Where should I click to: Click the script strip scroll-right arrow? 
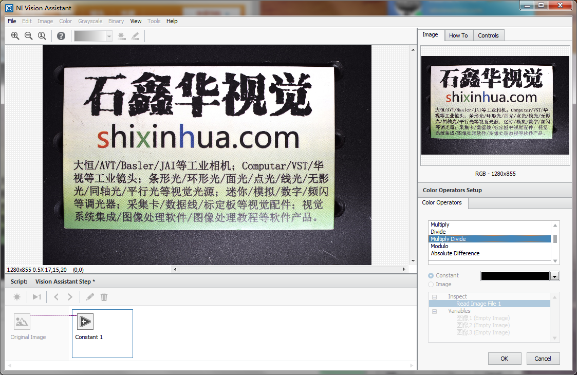coord(412,365)
